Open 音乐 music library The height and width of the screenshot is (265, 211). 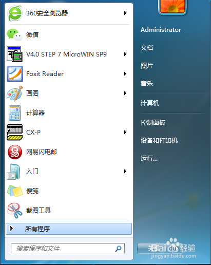click(x=147, y=84)
